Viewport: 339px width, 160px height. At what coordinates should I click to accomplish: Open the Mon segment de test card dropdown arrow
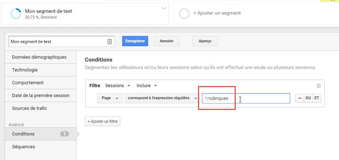[164, 9]
